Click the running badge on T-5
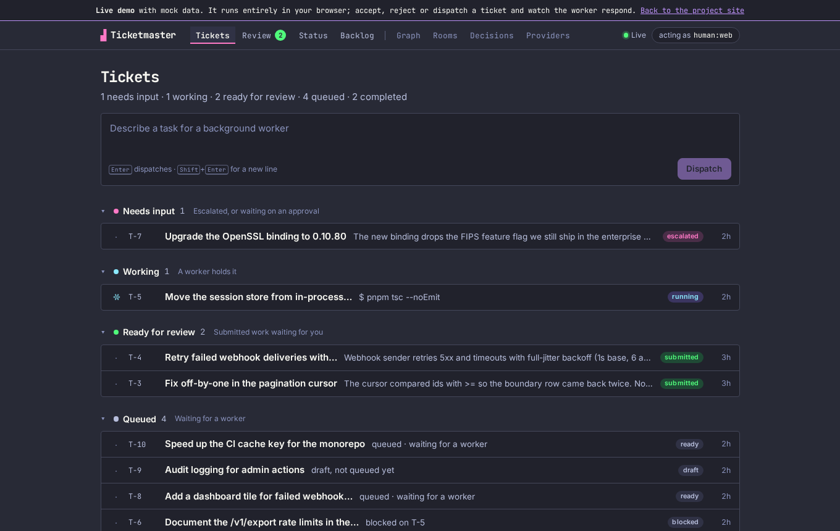Screen dimensions: 840x531 686,297
